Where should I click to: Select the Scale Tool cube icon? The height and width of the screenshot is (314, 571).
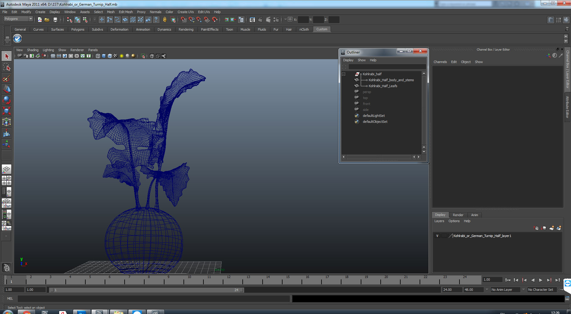(7, 111)
